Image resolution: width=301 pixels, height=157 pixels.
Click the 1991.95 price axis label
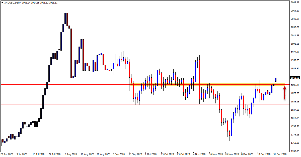pyautogui.click(x=295, y=44)
